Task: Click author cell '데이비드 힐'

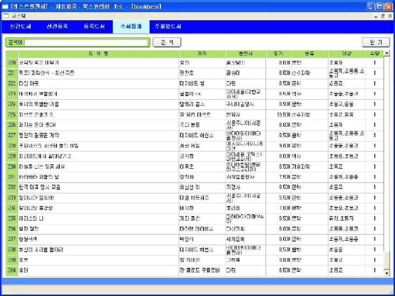Action: [x=202, y=83]
